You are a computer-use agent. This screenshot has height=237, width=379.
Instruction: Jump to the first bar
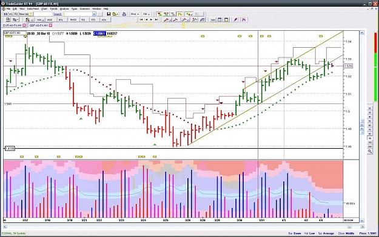click(x=141, y=20)
